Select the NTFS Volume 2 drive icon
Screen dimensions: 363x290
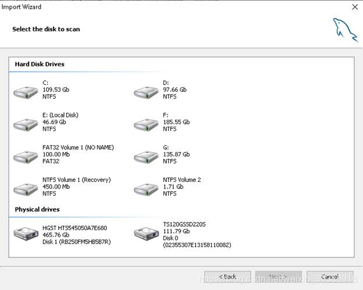tap(147, 189)
